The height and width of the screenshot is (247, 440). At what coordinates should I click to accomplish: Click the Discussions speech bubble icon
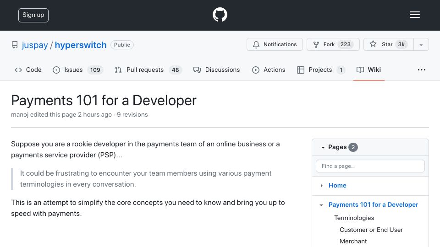[197, 70]
